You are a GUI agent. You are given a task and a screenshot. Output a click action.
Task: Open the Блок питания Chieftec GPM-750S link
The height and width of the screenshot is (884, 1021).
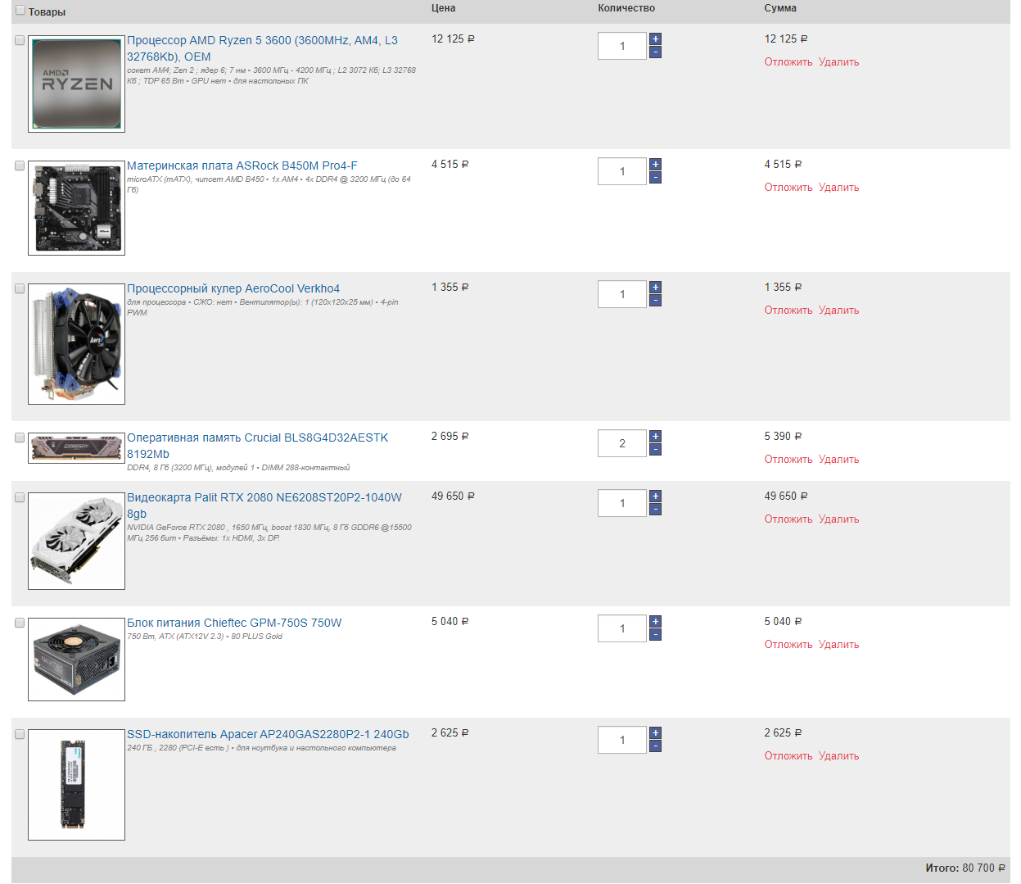234,623
